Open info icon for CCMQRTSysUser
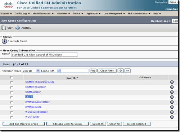The image size is (180, 132). click(x=172, y=87)
